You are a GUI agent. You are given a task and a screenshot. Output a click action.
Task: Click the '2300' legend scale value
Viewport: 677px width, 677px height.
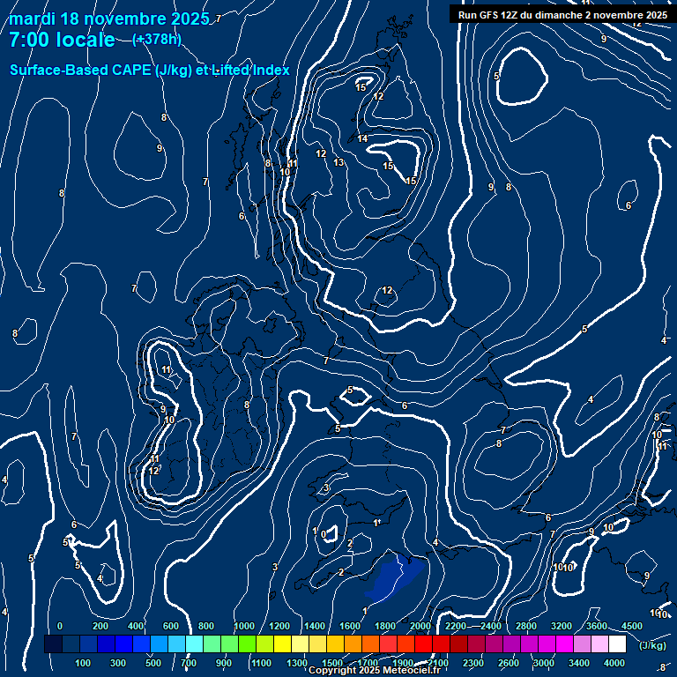coord(473,663)
